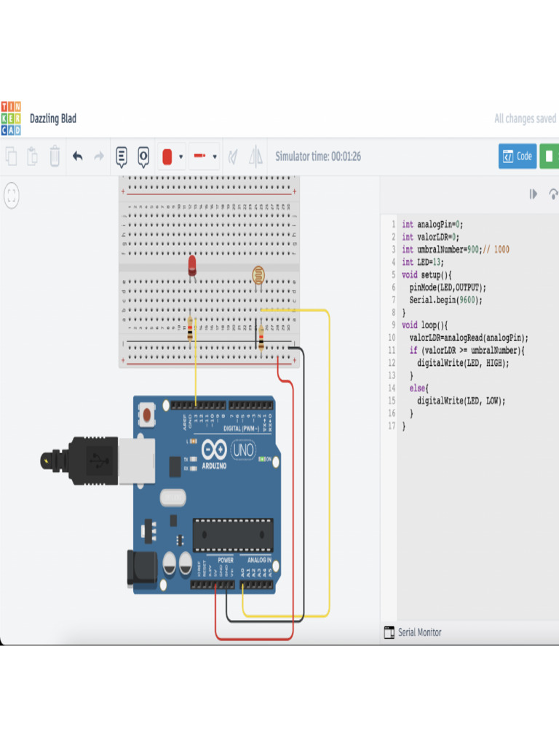Click the Tinkercad logo
Viewport: 559px width, 745px height.
click(x=11, y=119)
